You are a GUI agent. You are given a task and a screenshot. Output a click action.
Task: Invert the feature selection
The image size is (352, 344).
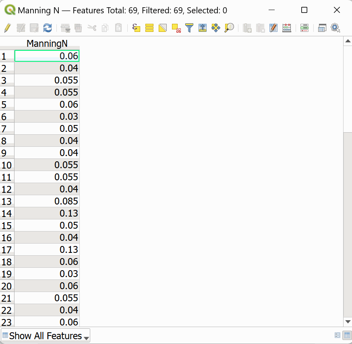[163, 28]
